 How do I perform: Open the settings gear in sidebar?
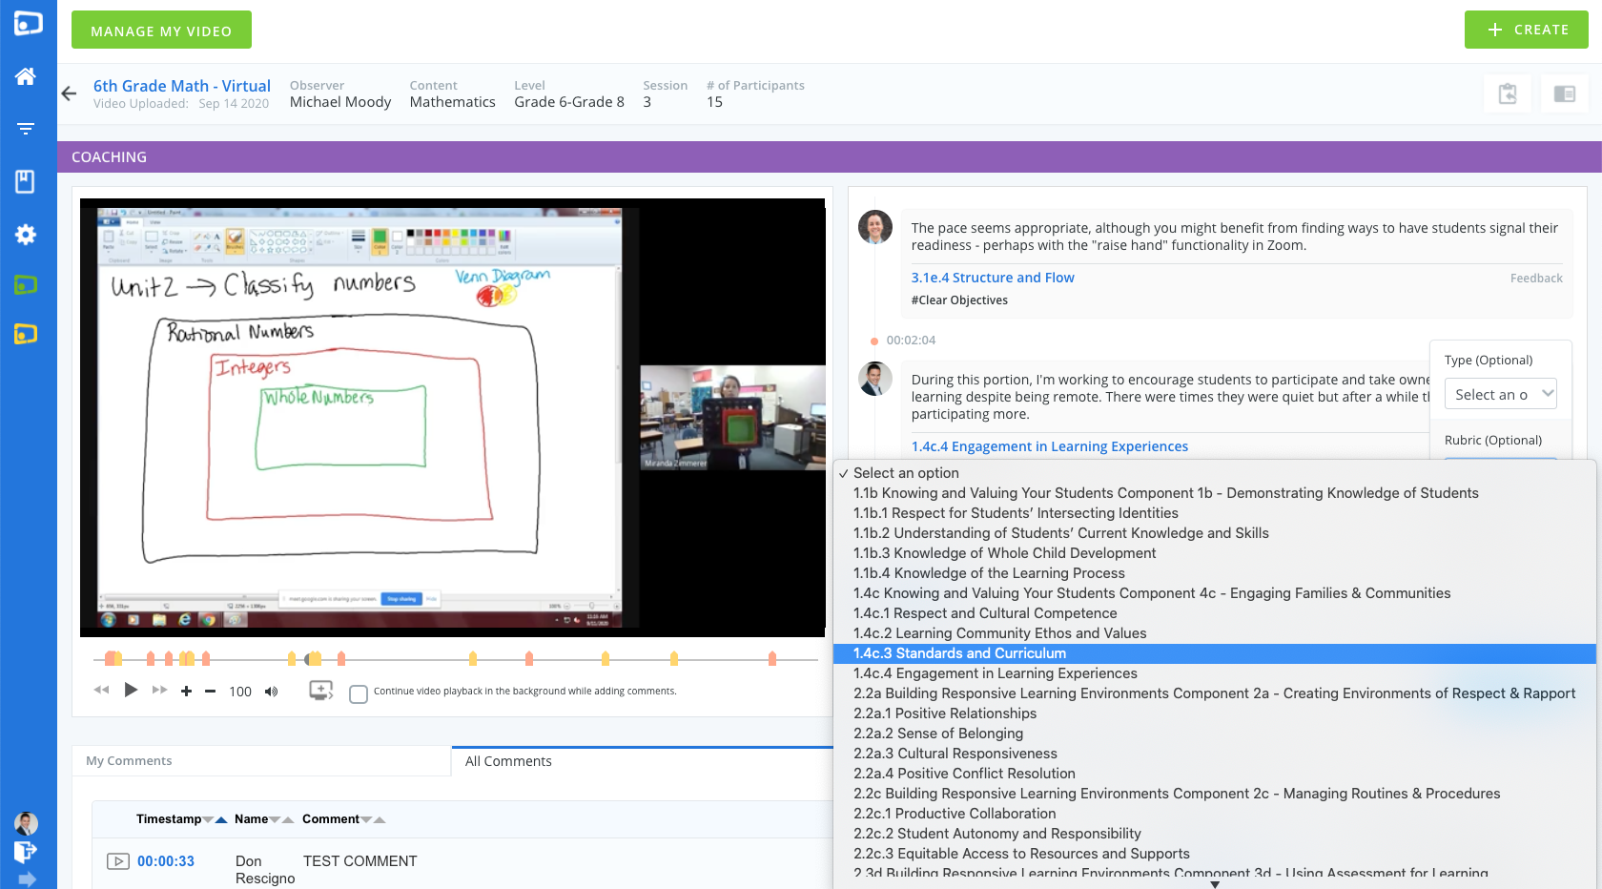click(26, 235)
